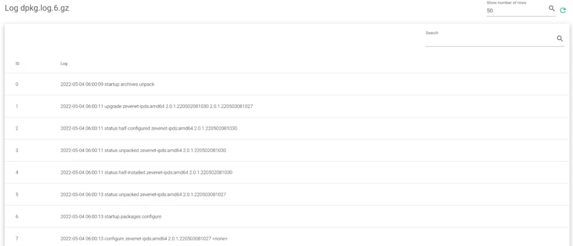
Task: Select the 'configure zevenet-ipds' log entry
Action: [x=144, y=239]
